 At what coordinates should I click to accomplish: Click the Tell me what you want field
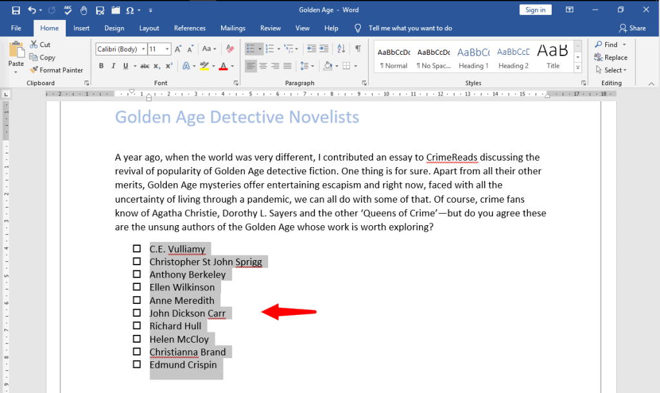click(410, 28)
